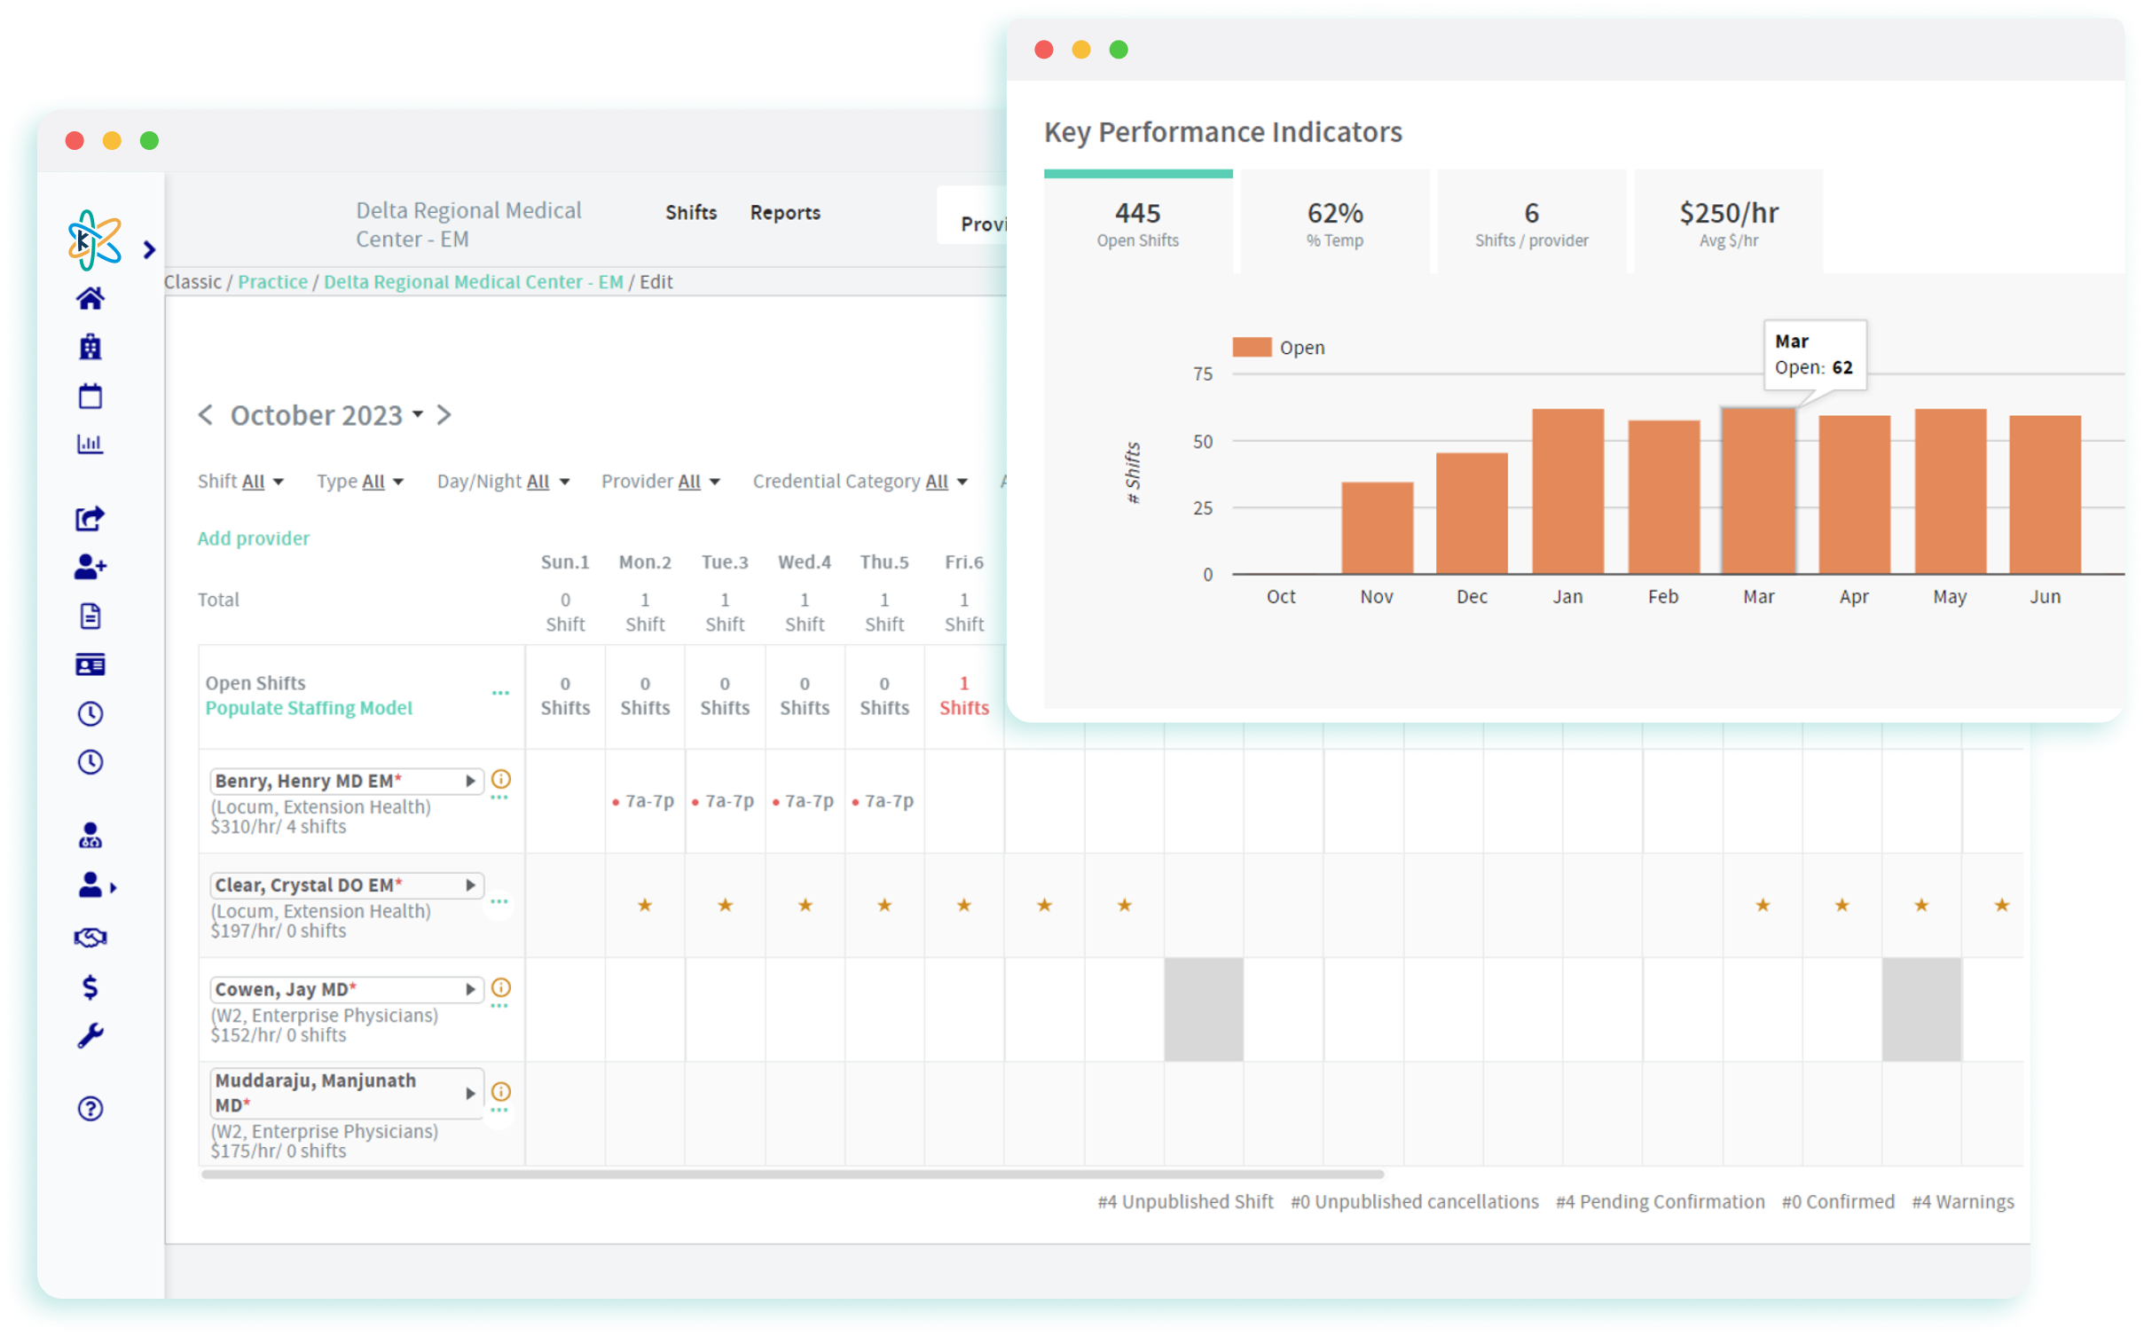The image size is (2144, 1336).
Task: Click the info icon next to Cowen, Jay MD
Action: pos(500,986)
